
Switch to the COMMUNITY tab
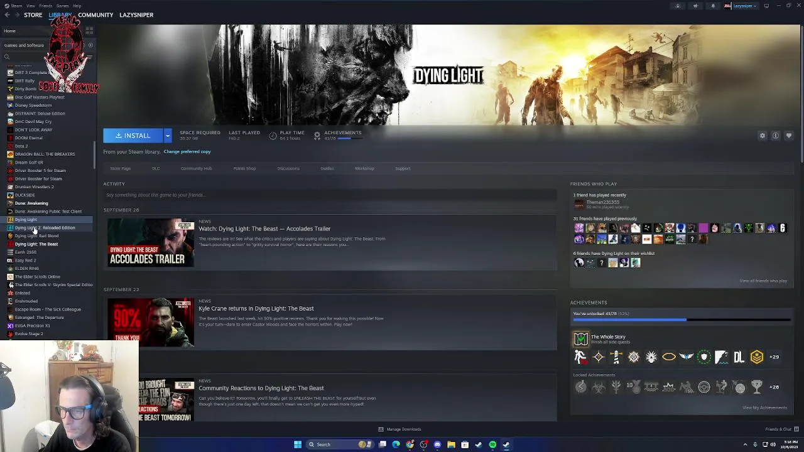(x=95, y=15)
